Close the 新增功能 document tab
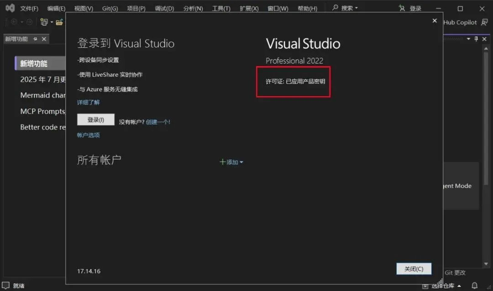The image size is (493, 291). tap(44, 39)
